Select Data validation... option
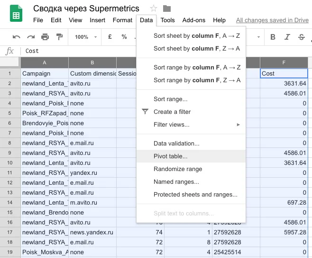 (191, 143)
